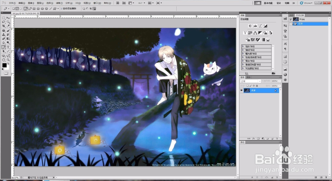Open the 滤镜 menu
This screenshot has height=181, width=332.
point(59,3)
